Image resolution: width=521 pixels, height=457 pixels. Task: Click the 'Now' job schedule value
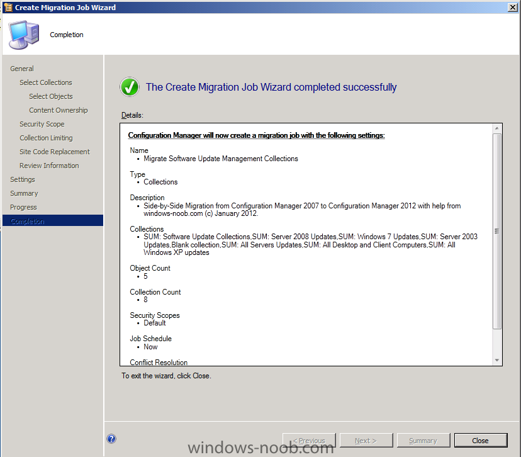click(150, 347)
